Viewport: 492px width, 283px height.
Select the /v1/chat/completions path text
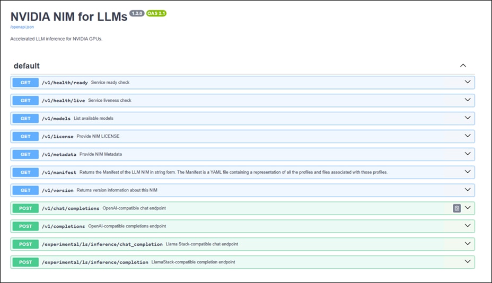71,208
